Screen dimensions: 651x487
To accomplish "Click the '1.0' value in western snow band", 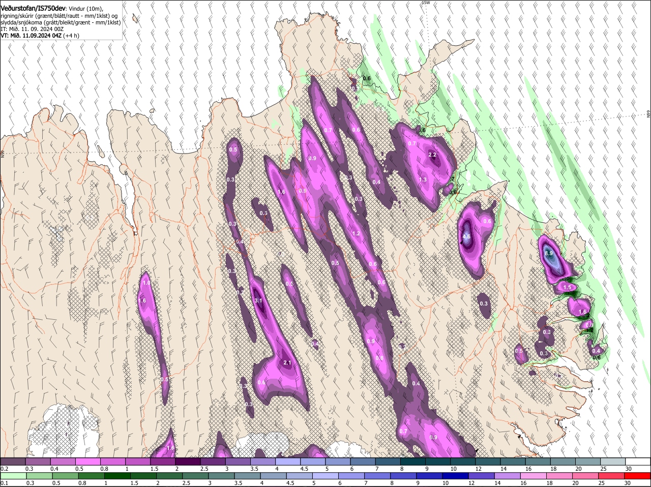I will pos(146,283).
